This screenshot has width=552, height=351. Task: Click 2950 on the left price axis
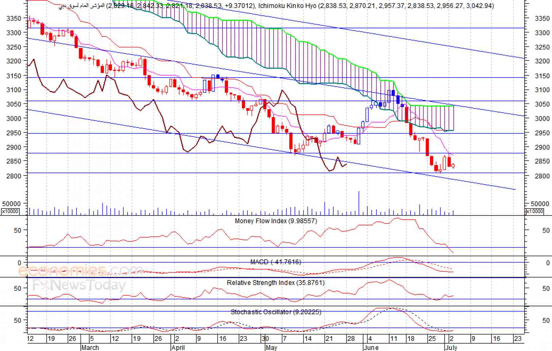(14, 133)
